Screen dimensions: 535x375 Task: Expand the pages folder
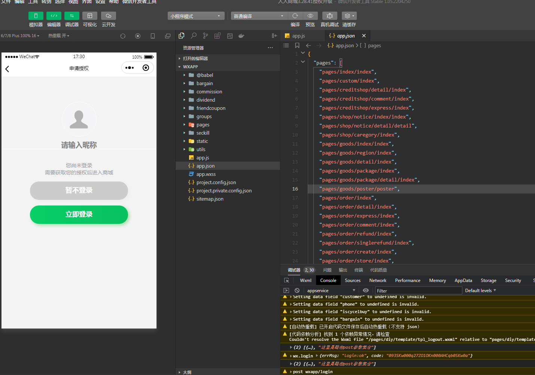(x=228, y=124)
